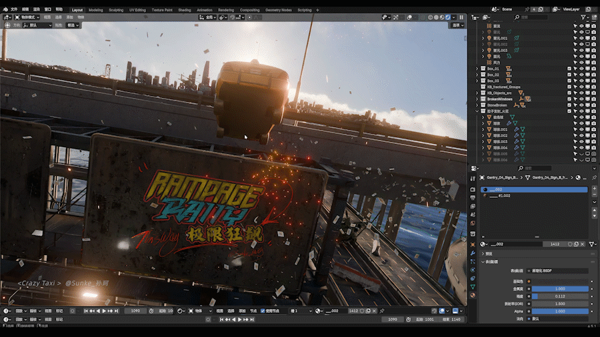This screenshot has width=600, height=337.
Task: Toggle fake user shield for material __002
Action: coord(570,244)
